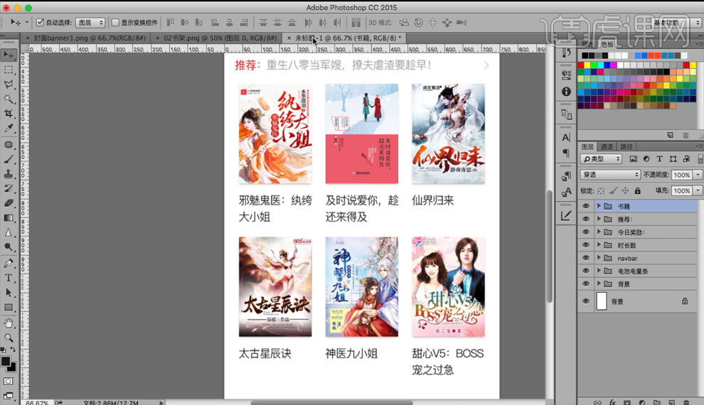Open the blend mode 穿透 dropdown
Viewport: 704px width, 405px height.
click(x=609, y=175)
